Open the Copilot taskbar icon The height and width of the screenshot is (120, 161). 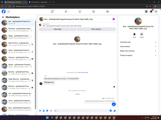52,118
